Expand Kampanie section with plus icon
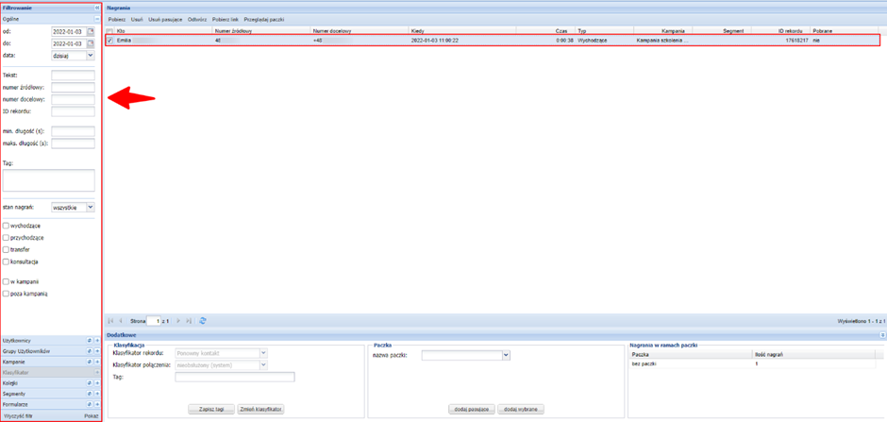Screen dimensions: 887x422 pyautogui.click(x=97, y=362)
